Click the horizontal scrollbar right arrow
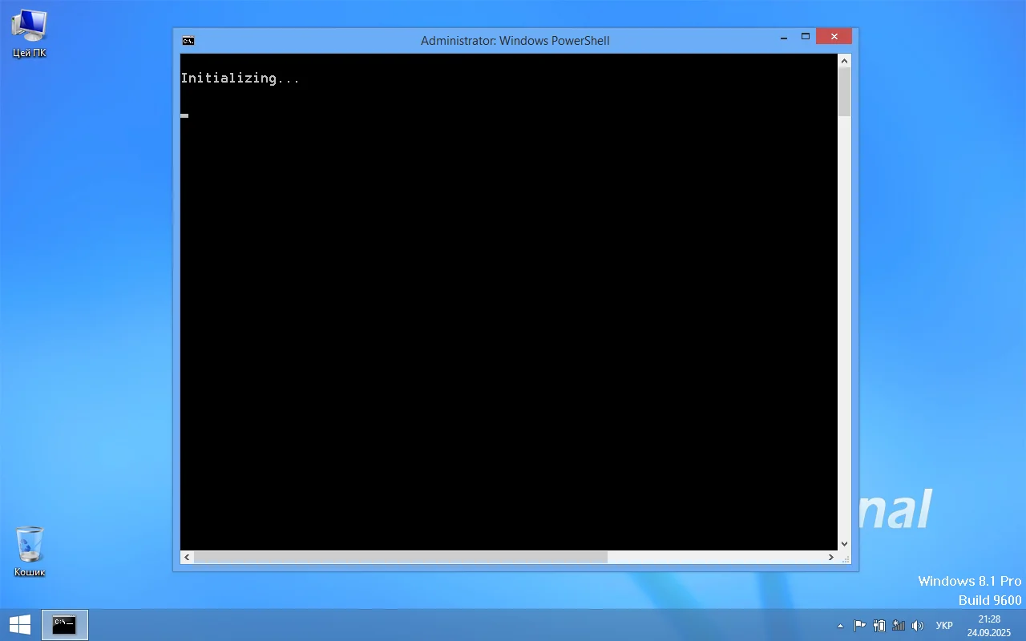The width and height of the screenshot is (1026, 641). point(831,557)
